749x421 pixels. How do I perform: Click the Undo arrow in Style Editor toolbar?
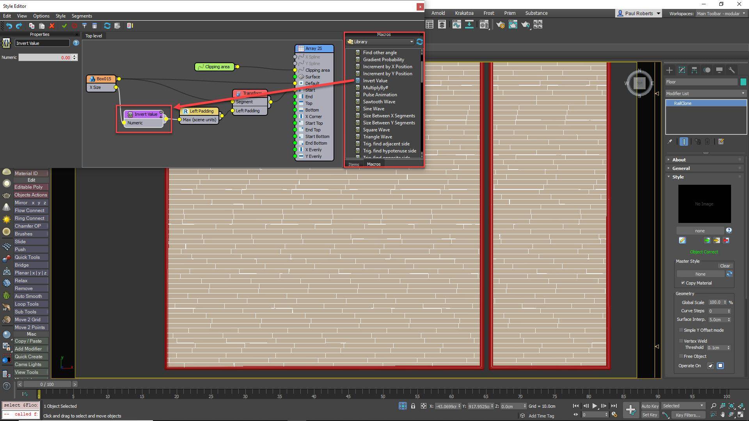point(9,26)
